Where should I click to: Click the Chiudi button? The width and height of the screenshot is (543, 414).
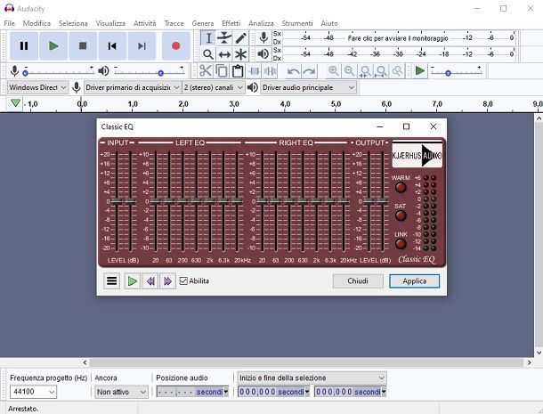[x=358, y=281]
